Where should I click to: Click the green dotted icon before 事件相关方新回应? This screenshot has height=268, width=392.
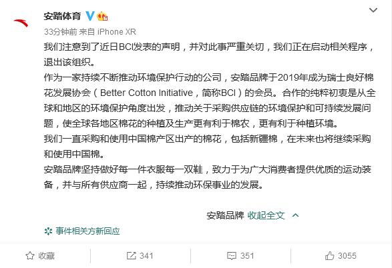tap(48, 231)
